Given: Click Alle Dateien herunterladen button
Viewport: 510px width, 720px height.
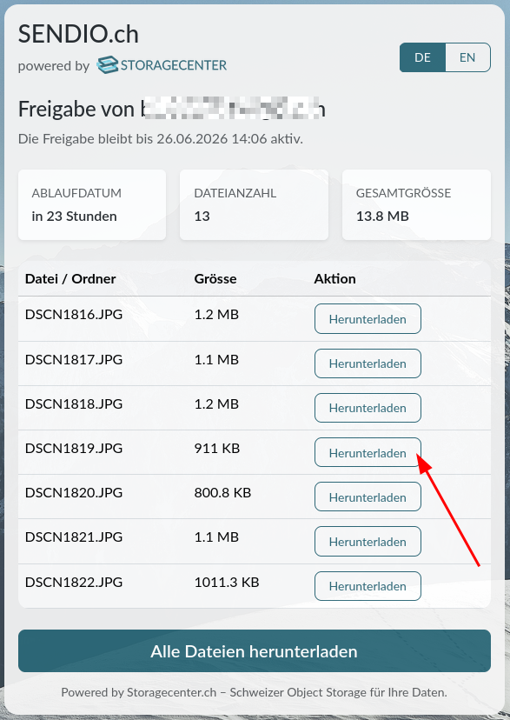Looking at the screenshot, I should click(255, 650).
